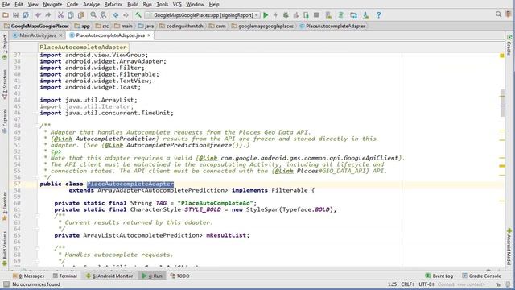Click the codingwithmitch breadcrumb
The image size is (515, 290).
[x=181, y=26]
